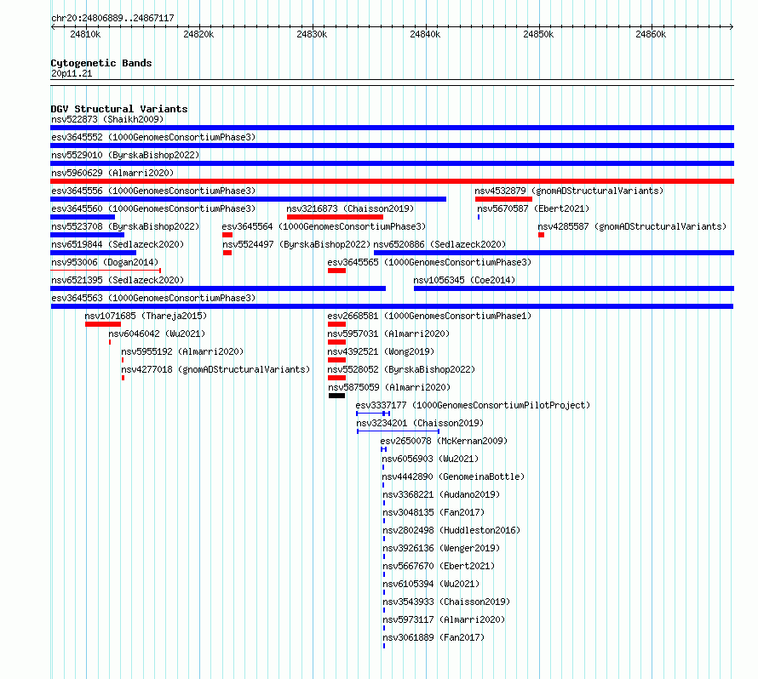Viewport: 758px width, 679px height.
Task: Open nsv3216873 (Chaisson2019) label
Action: (350, 208)
